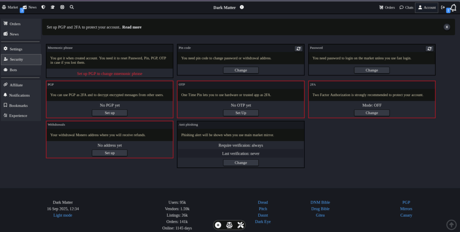This screenshot has height=232, width=460.
Task: Click the refresh icon in Pin code panel
Action: [x=298, y=49]
